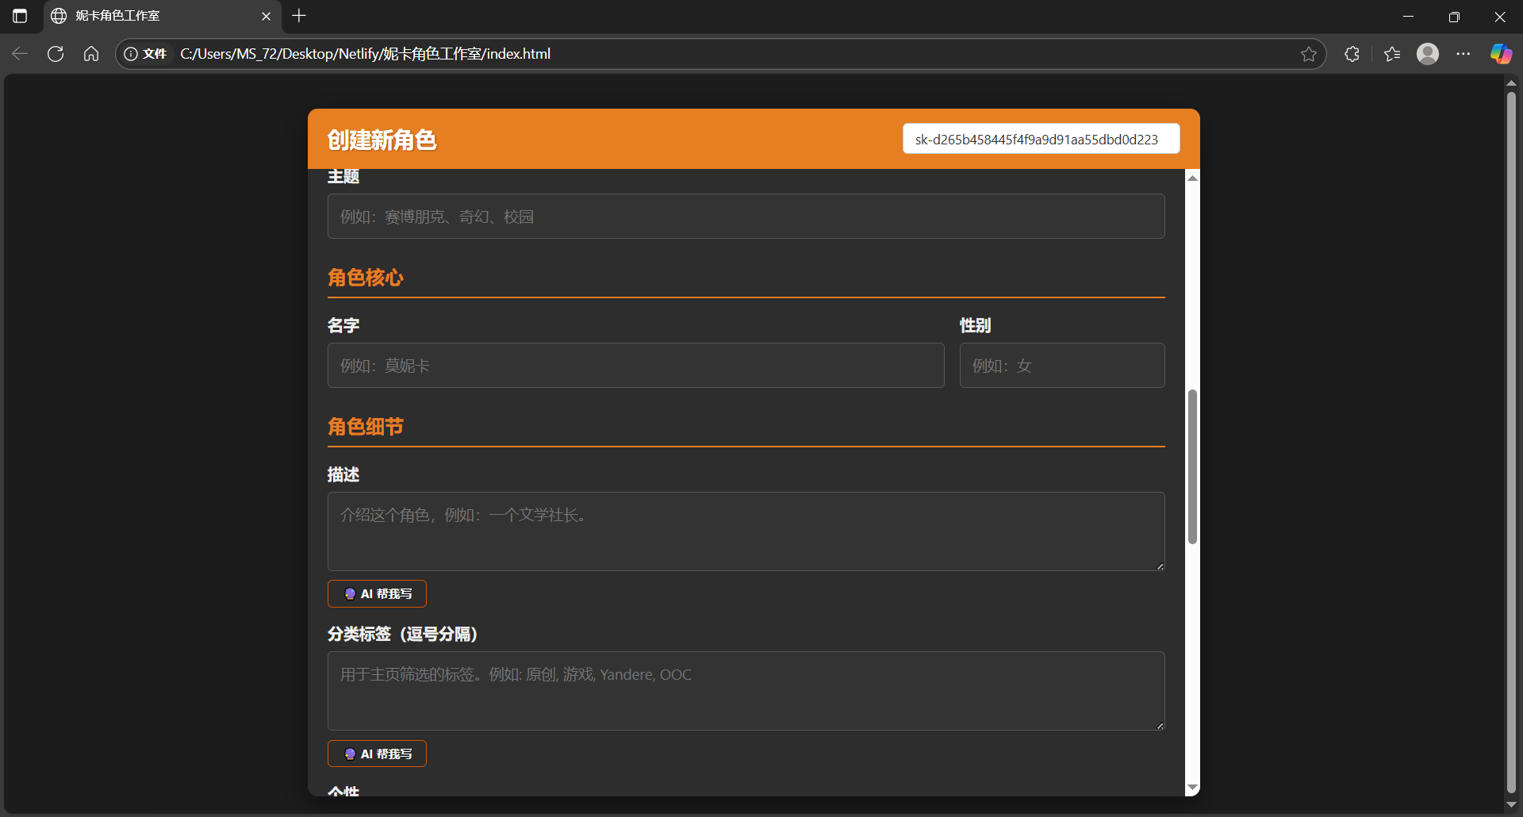Minimize the browser window

click(x=1408, y=16)
